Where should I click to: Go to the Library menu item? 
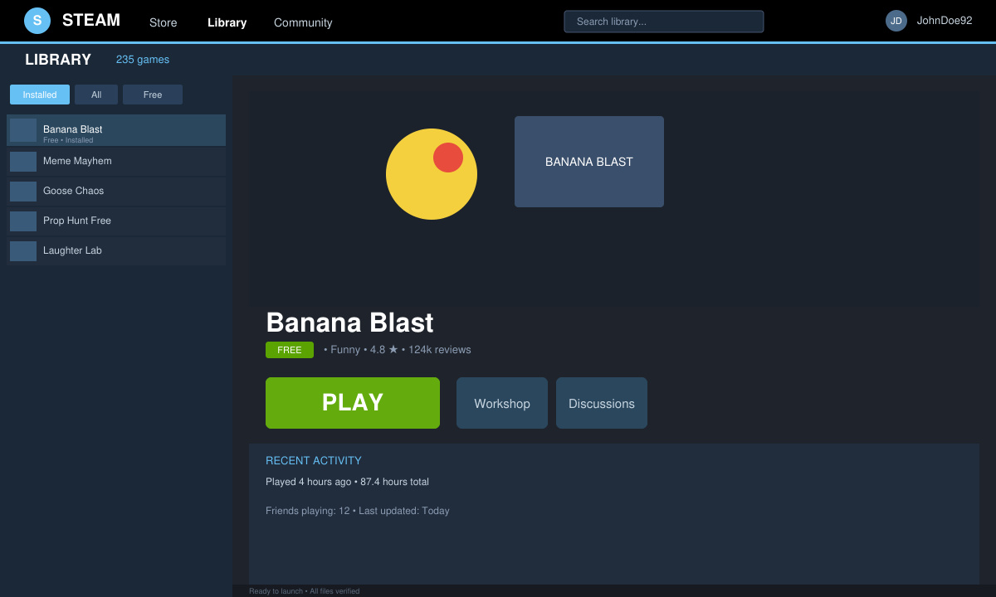(x=227, y=22)
